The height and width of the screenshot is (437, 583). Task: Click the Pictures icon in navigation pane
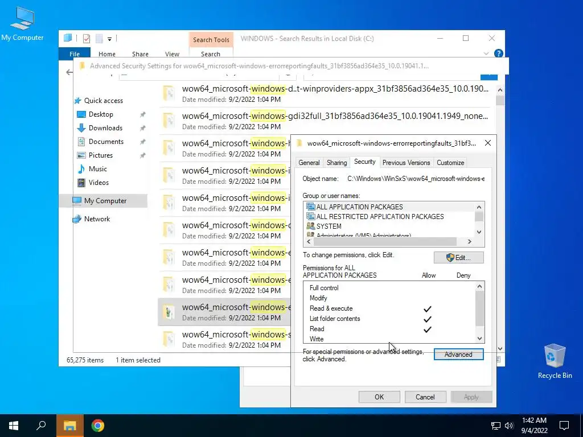point(81,155)
